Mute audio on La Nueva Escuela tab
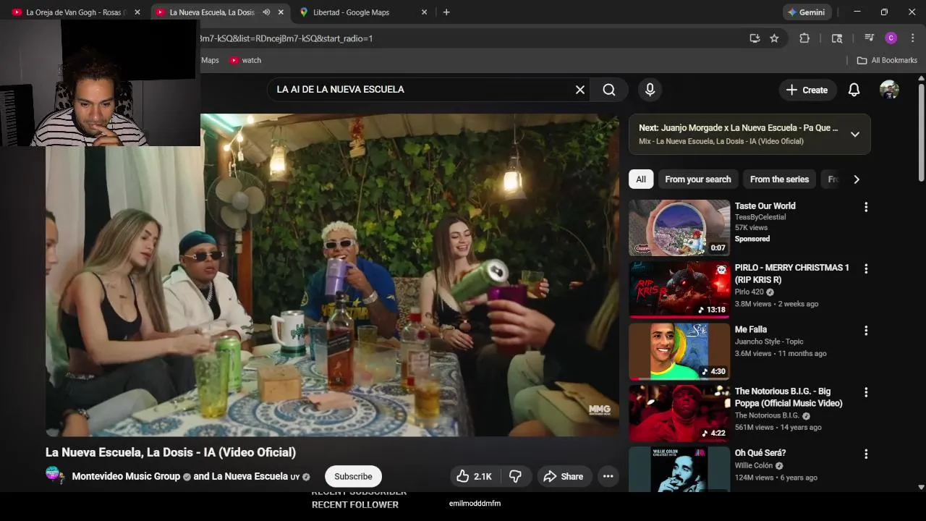 pyautogui.click(x=266, y=12)
